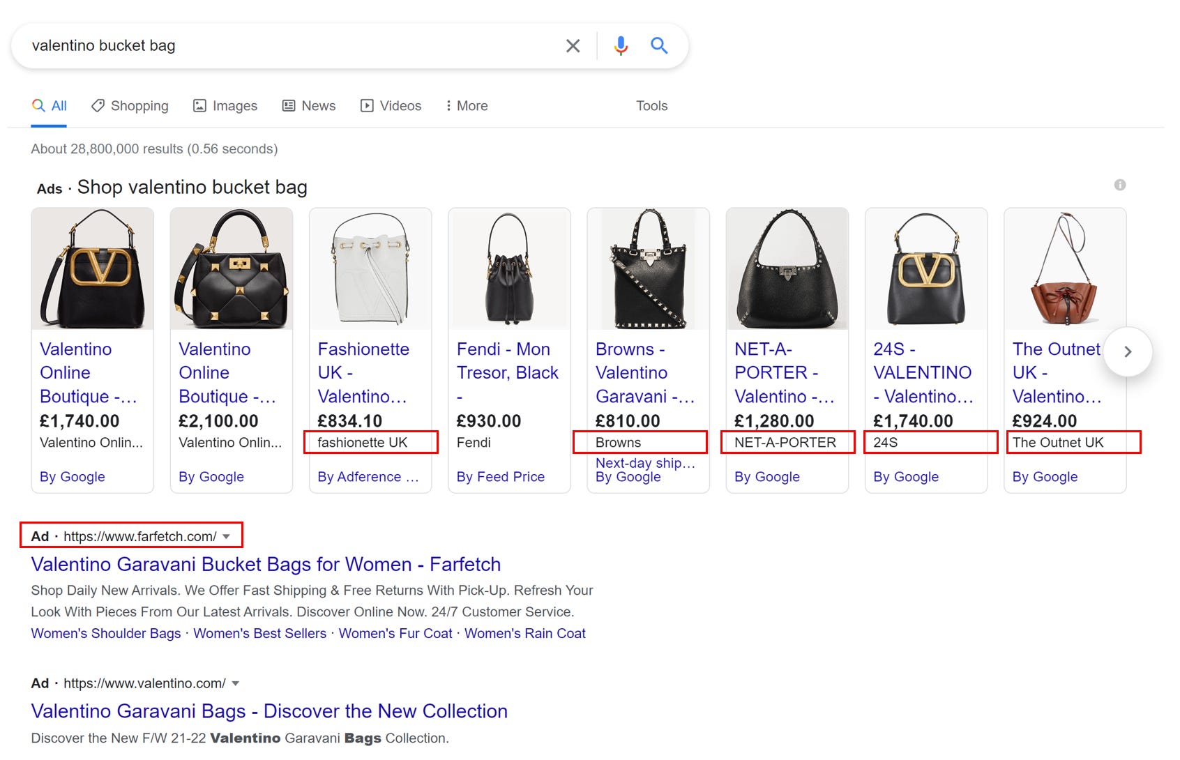1180x760 pixels.
Task: Open the 'Women's Best Sellers' sitelink
Action: 259,633
